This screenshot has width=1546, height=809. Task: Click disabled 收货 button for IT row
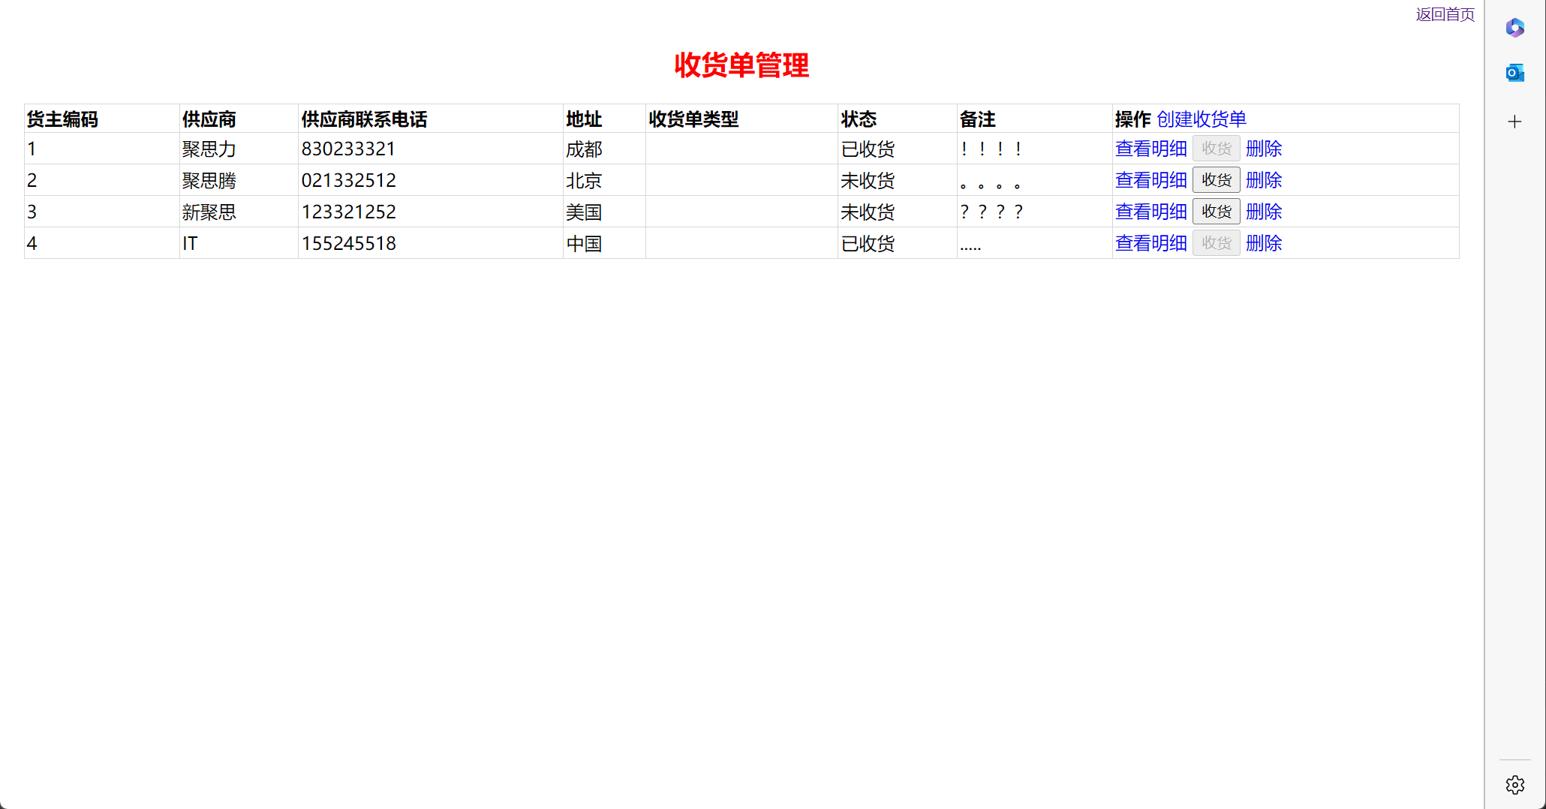[1216, 243]
